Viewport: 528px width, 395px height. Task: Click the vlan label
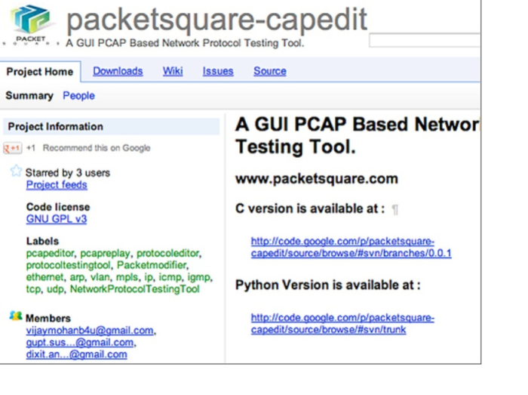[100, 277]
